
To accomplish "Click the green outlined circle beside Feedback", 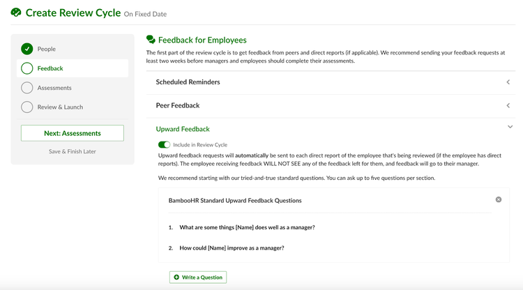I will coord(27,68).
